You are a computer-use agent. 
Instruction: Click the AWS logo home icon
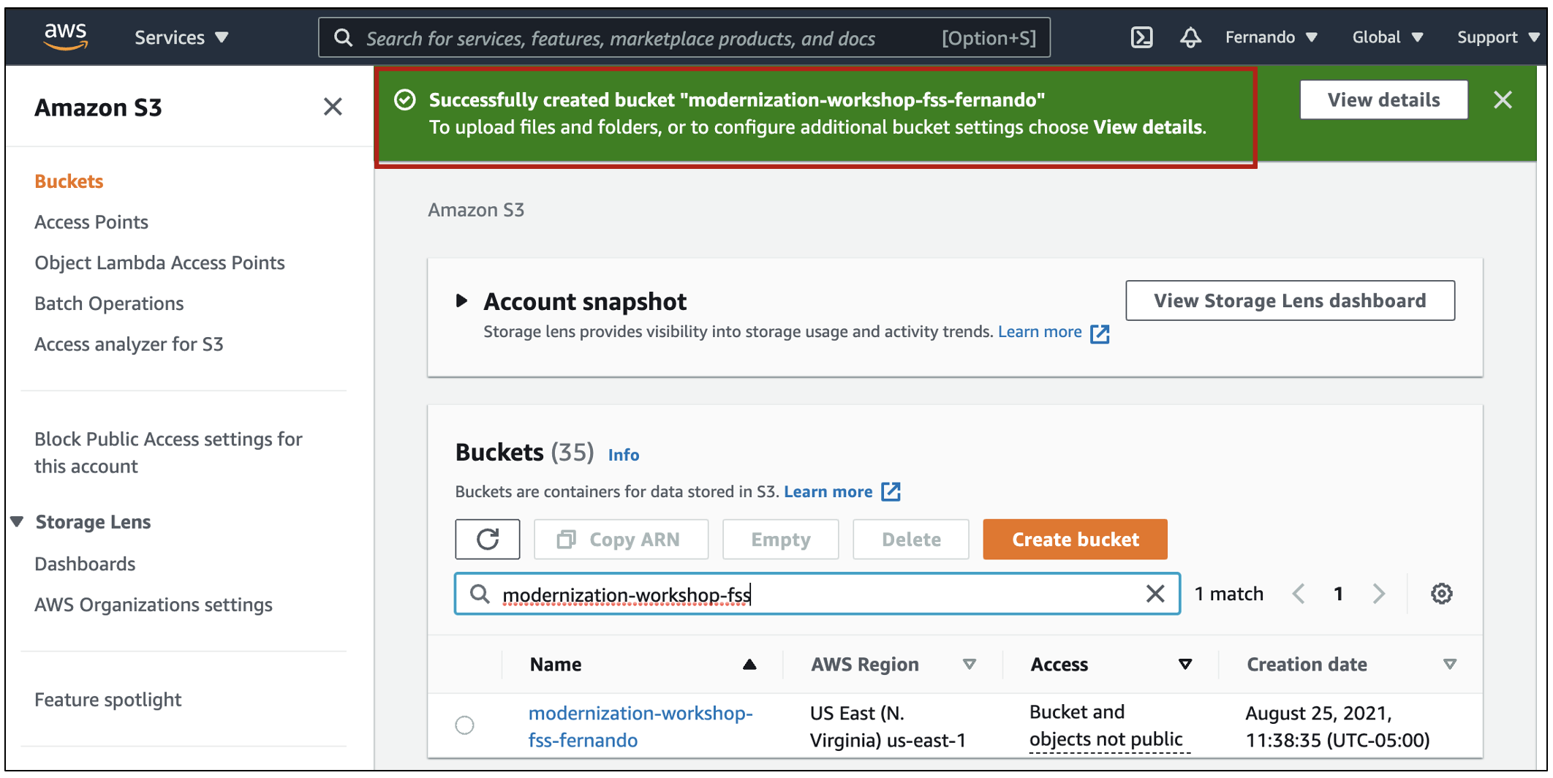tap(65, 37)
